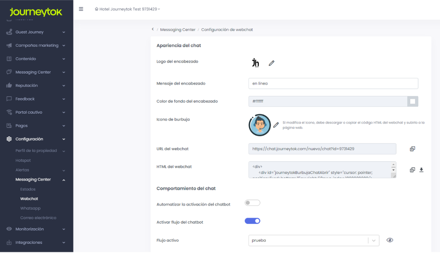440x253 pixels.
Task: Go back using the breadcrumb arrow
Action: pos(153,29)
